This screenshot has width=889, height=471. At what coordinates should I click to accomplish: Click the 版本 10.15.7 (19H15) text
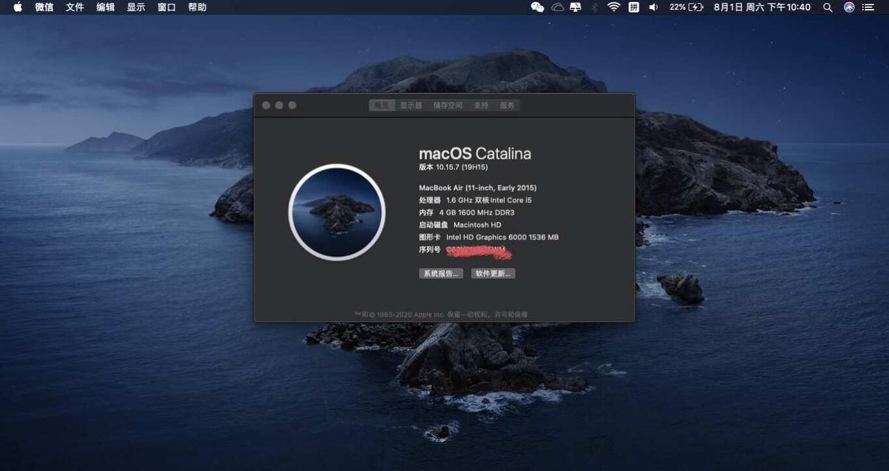click(x=453, y=167)
